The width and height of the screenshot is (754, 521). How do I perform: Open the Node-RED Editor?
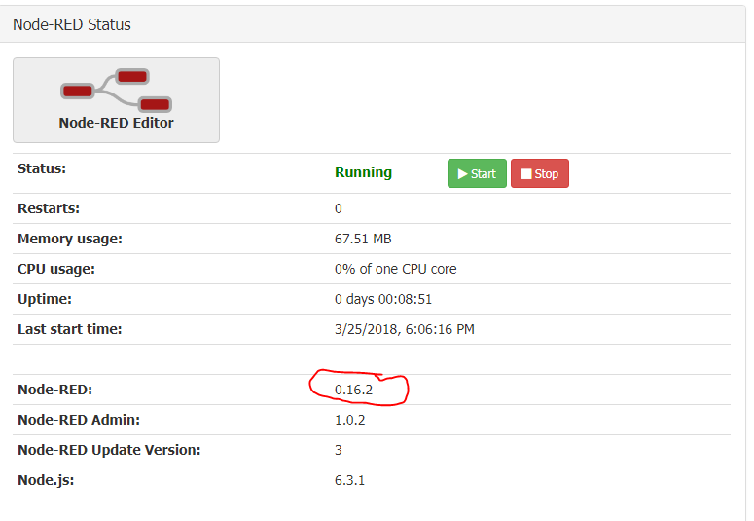click(x=116, y=100)
